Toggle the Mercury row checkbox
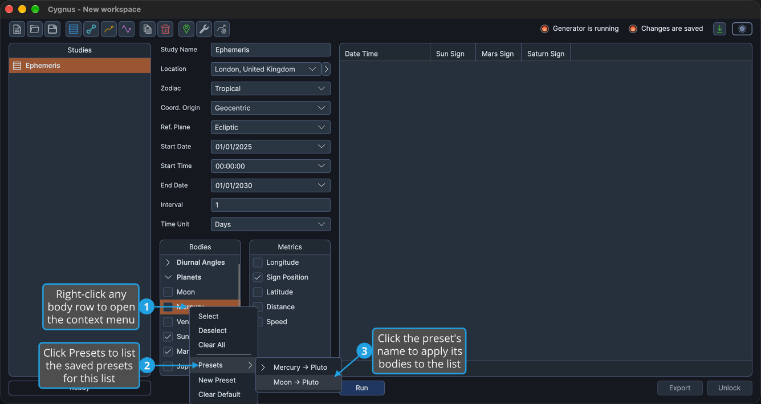761x404 pixels. (x=168, y=307)
